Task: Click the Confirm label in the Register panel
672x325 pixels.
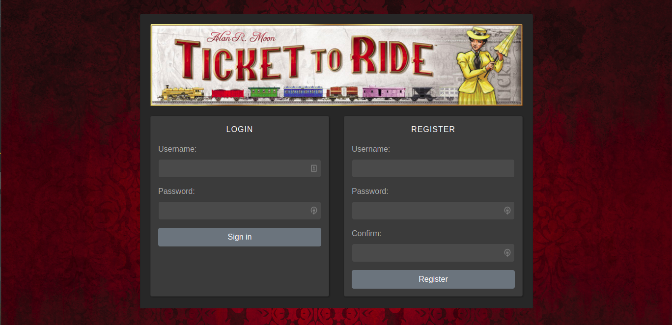Action: [366, 233]
